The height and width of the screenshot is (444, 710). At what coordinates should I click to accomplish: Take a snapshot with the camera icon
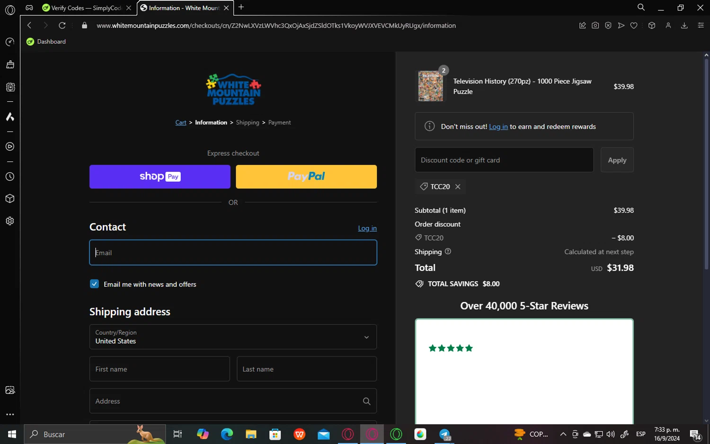[x=595, y=26]
